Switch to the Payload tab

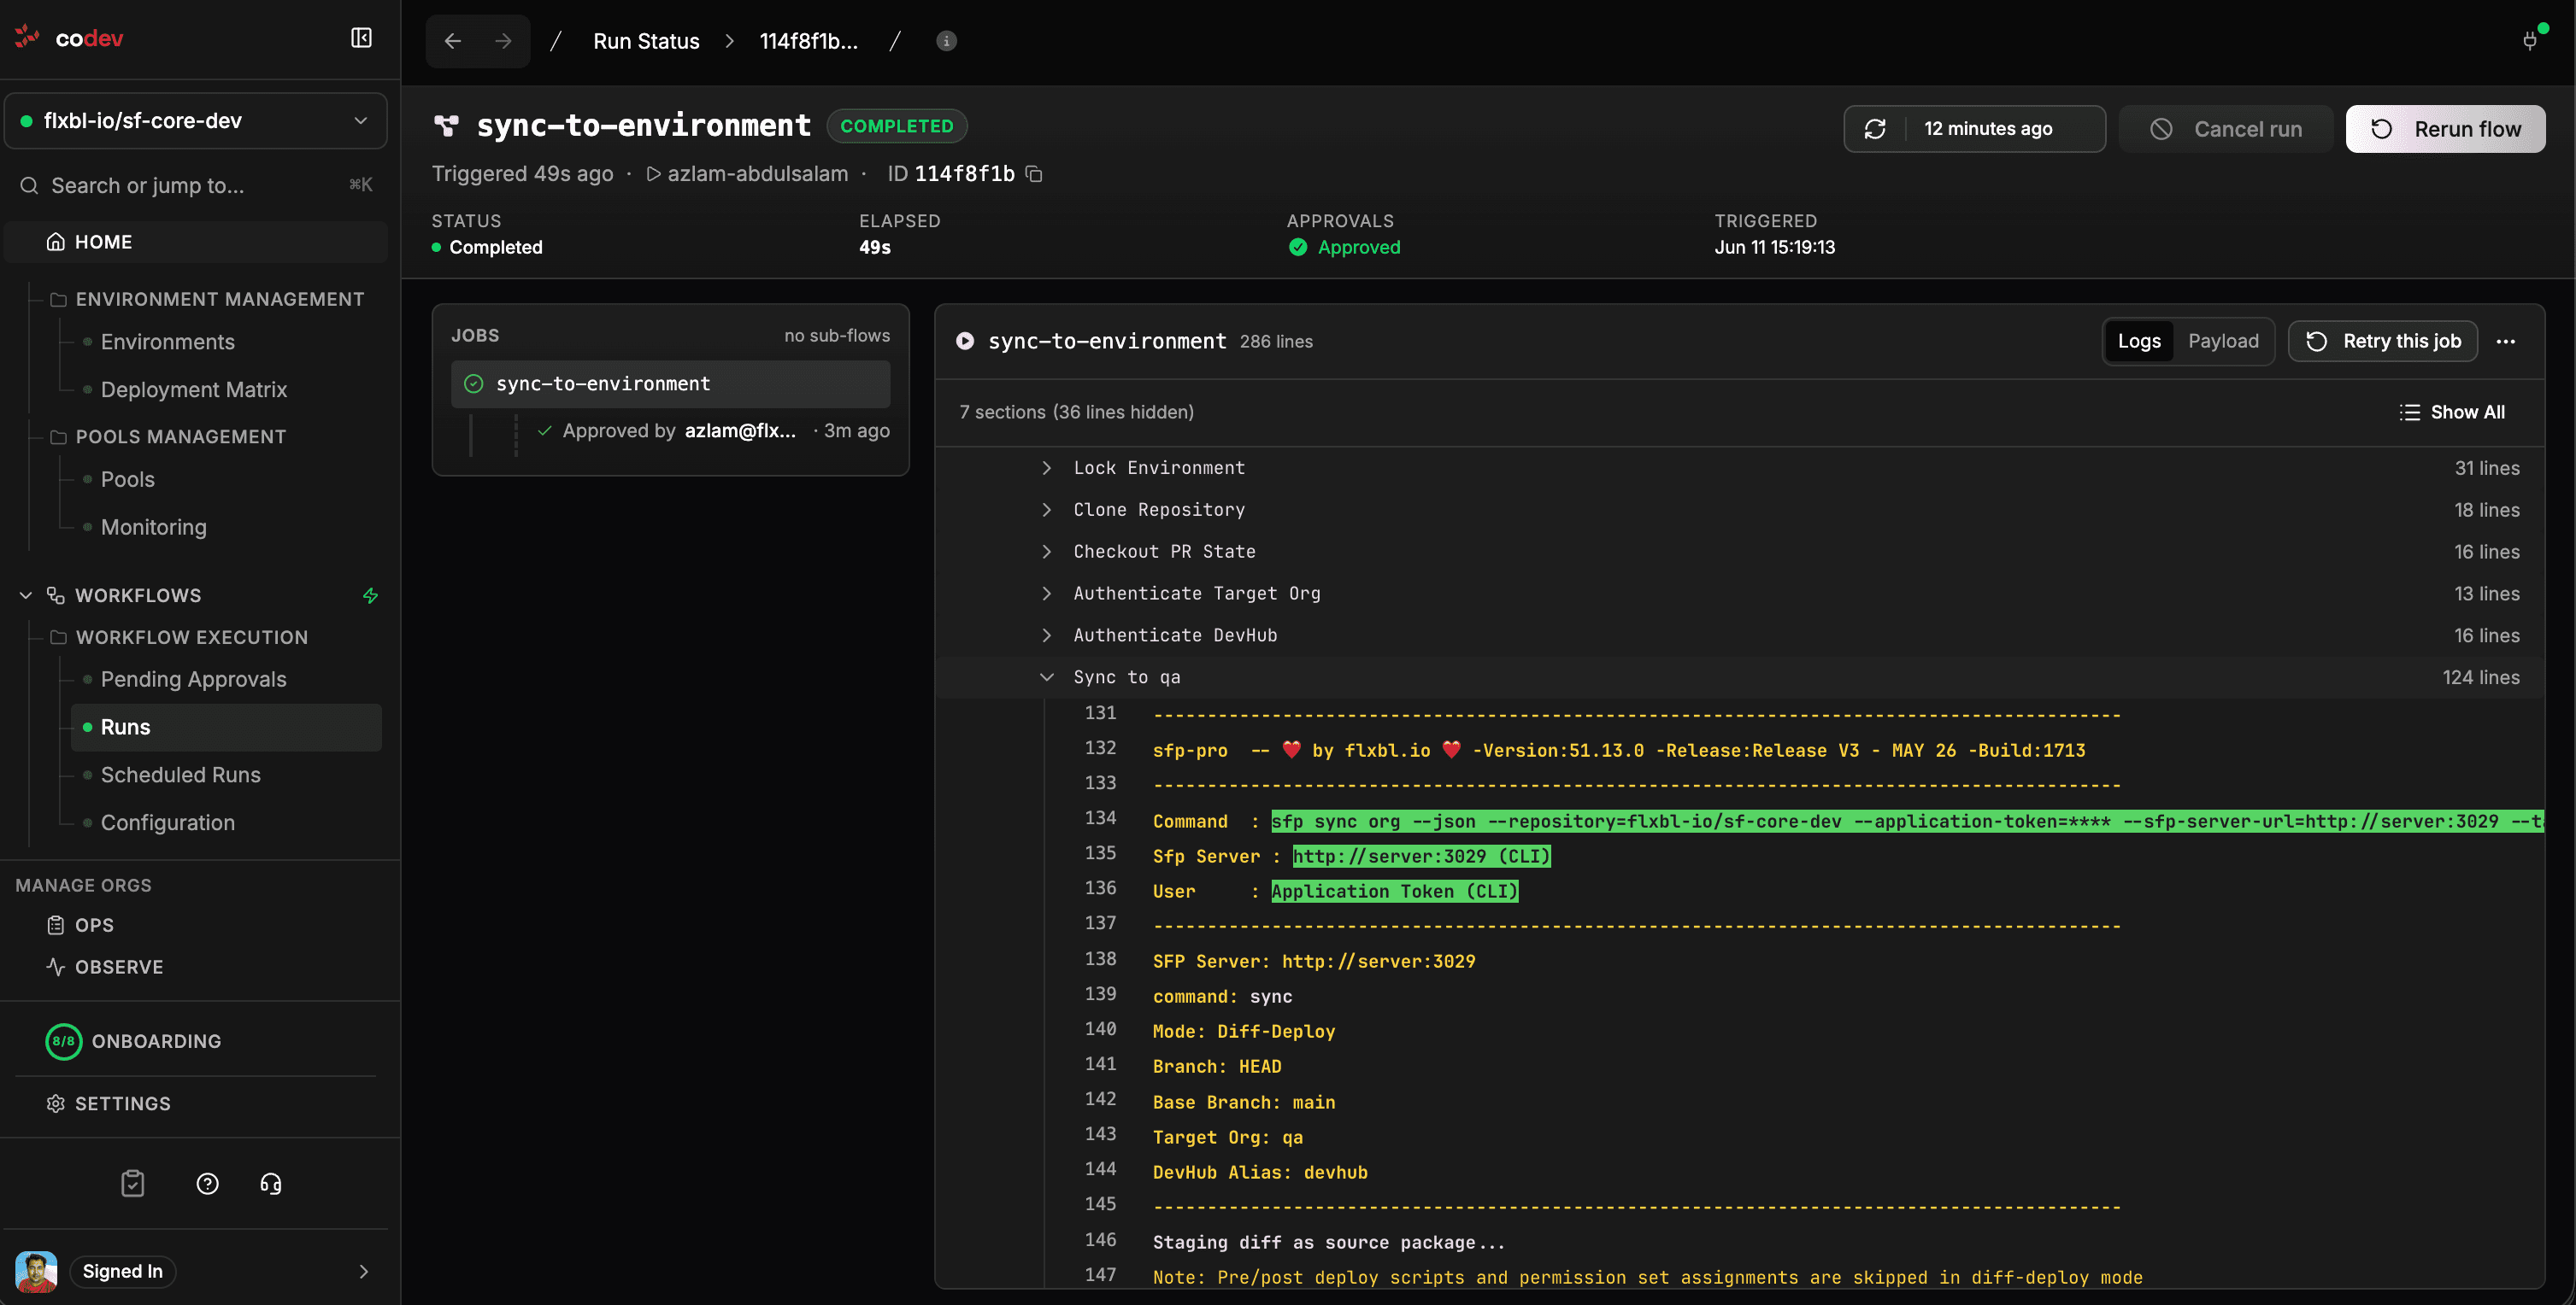(2223, 342)
